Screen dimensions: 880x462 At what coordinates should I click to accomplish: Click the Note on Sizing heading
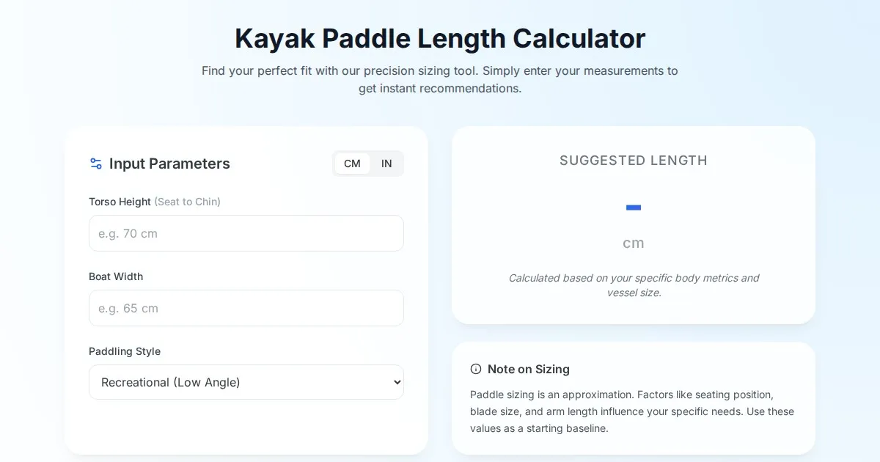pyautogui.click(x=528, y=369)
